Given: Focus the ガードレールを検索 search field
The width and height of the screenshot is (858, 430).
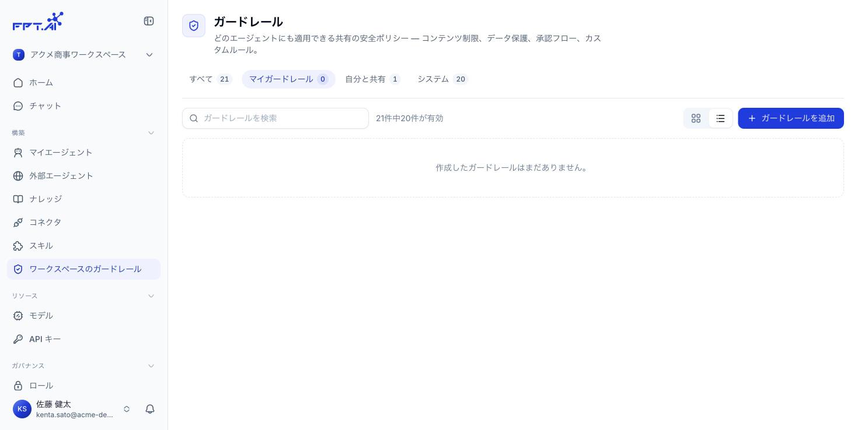Looking at the screenshot, I should [x=275, y=118].
